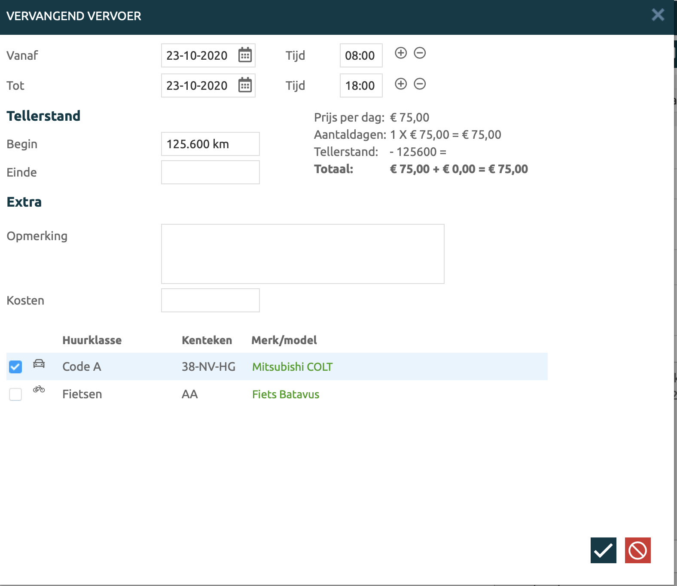Click the bicycle icon for Fietsen

point(39,389)
